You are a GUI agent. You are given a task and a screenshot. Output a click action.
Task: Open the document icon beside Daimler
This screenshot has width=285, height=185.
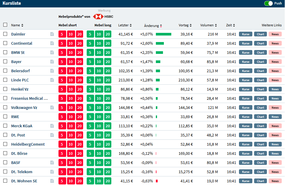[x=52, y=34]
